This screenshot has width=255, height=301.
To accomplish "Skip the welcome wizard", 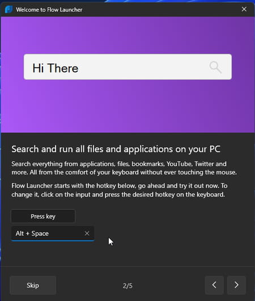I will tap(33, 285).
